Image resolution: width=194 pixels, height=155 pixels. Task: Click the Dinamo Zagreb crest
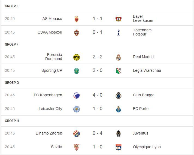tap(77, 134)
